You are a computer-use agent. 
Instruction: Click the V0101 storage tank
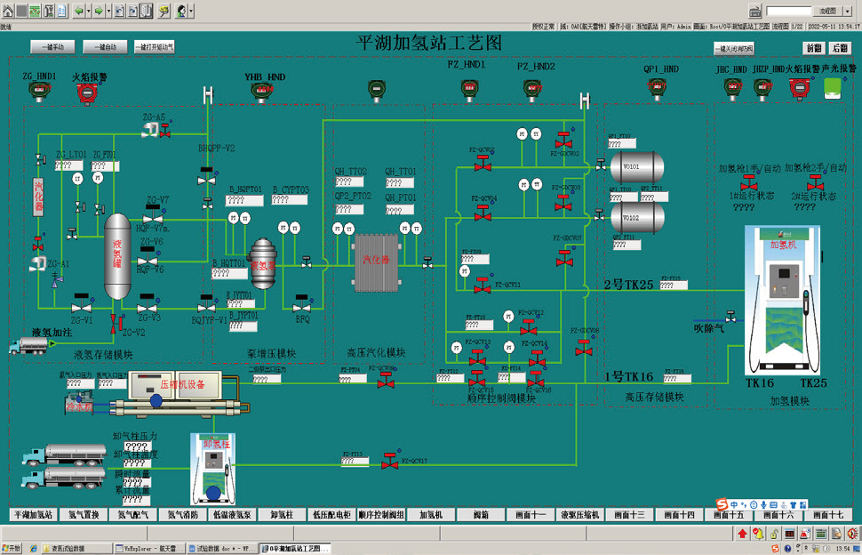pyautogui.click(x=636, y=165)
